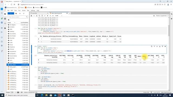Open the Desktop folder
173x97 pixels.
pyautogui.click(x=18, y=32)
